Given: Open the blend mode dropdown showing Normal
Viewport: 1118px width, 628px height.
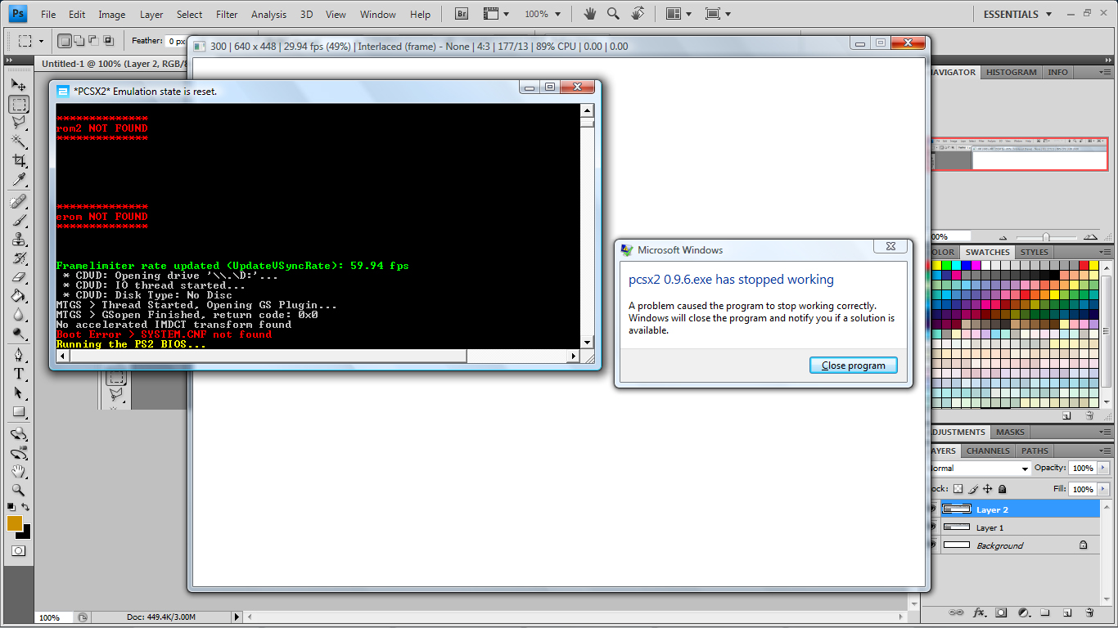Looking at the screenshot, I should coord(980,469).
